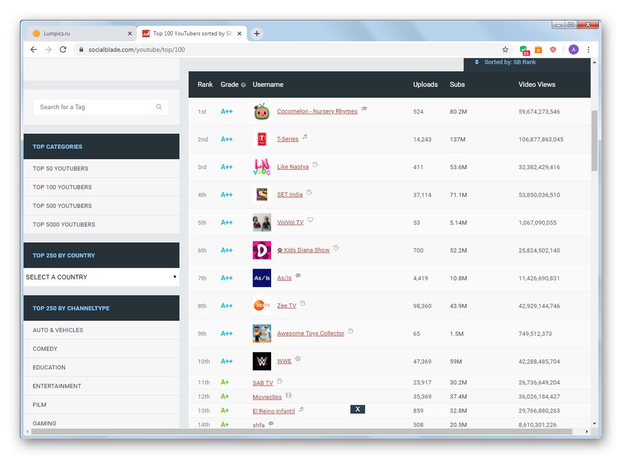The width and height of the screenshot is (622, 459).
Task: Open the Awesome Toys Collector link
Action: click(x=310, y=333)
